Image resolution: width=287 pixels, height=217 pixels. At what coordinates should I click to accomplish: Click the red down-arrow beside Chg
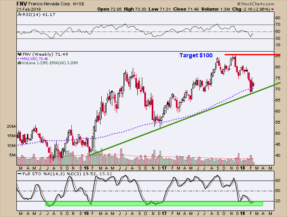273,9
